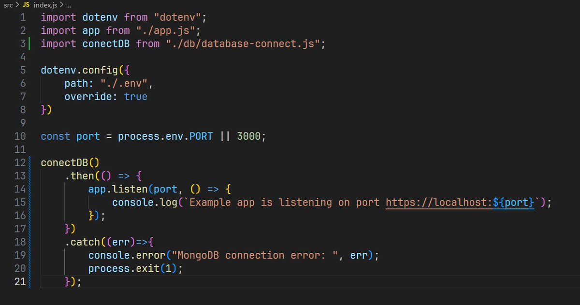
Task: Click the ${port} template expression
Action: (x=513, y=203)
